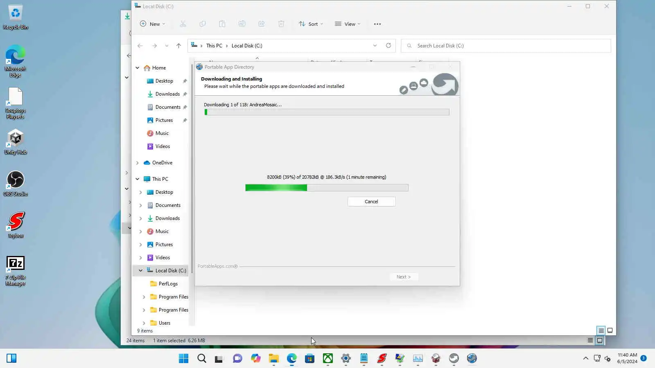Open the Xbox app from taskbar
655x368 pixels.
328,359
